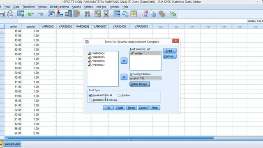Open the Analyze menu
Screen dimensions: 263x148
pyautogui.click(x=42, y=7)
